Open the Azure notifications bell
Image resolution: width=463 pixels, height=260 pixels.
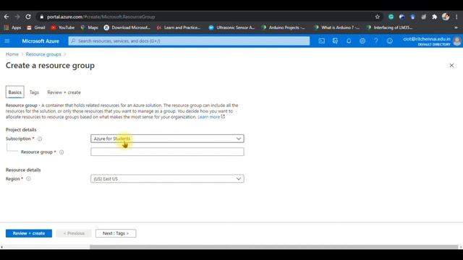tap(349, 41)
